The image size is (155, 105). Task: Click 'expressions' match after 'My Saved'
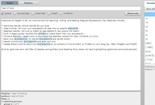click(46, 39)
